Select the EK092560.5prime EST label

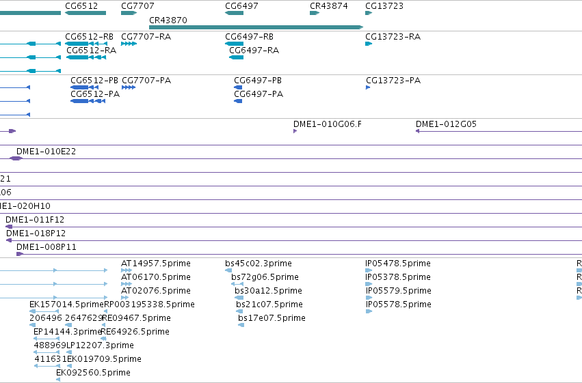point(93,373)
